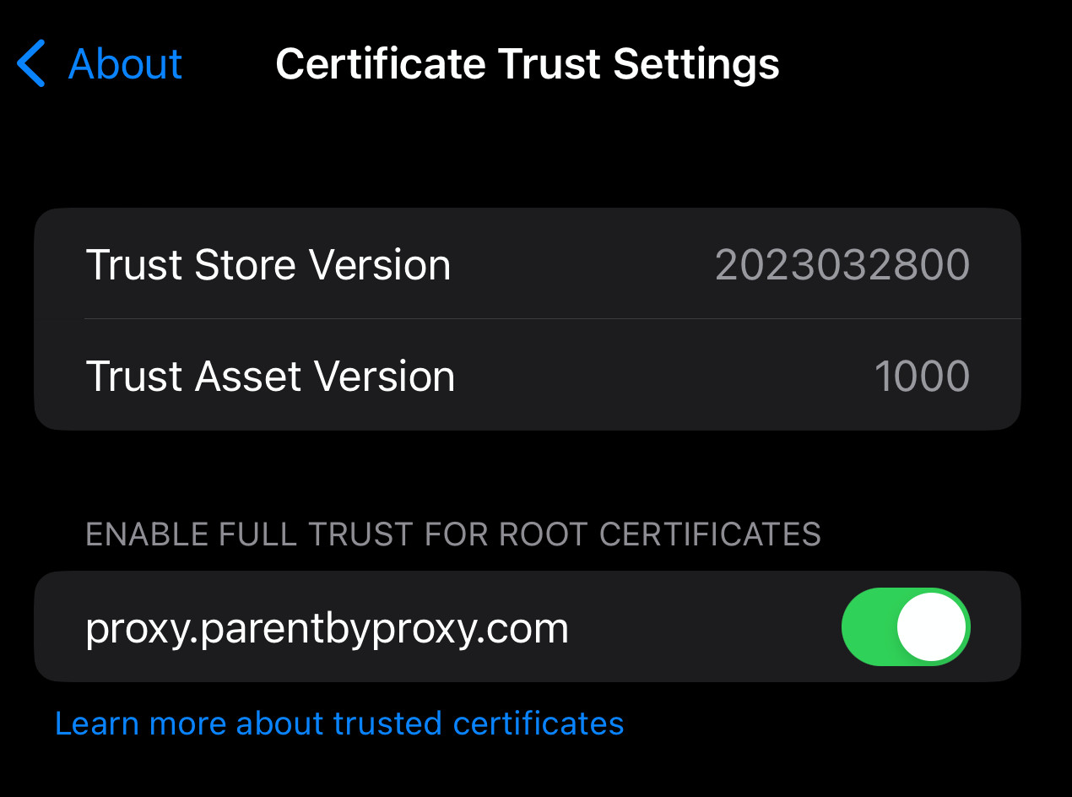Tap the blue back chevron arrow

30,64
